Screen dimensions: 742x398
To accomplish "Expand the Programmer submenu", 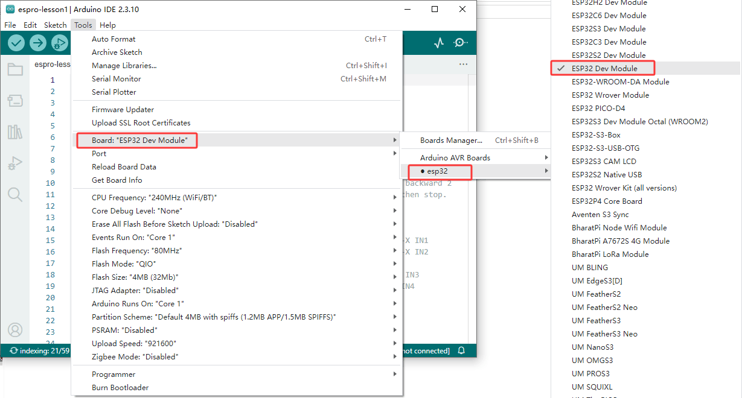I will 236,374.
